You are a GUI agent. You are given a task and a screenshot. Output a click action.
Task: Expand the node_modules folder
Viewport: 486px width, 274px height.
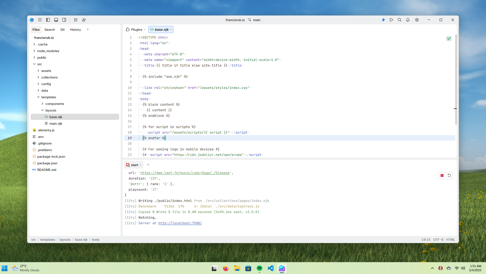point(34,51)
